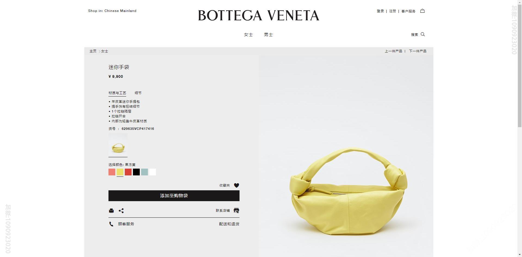Switch to the 细节 tab
Image resolution: width=522 pixels, height=257 pixels.
[x=138, y=93]
